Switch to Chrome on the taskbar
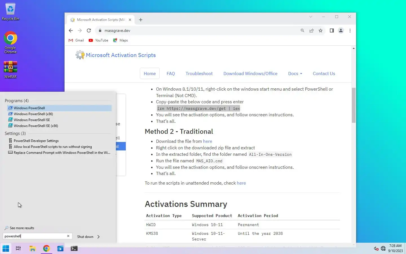 [x=47, y=248]
